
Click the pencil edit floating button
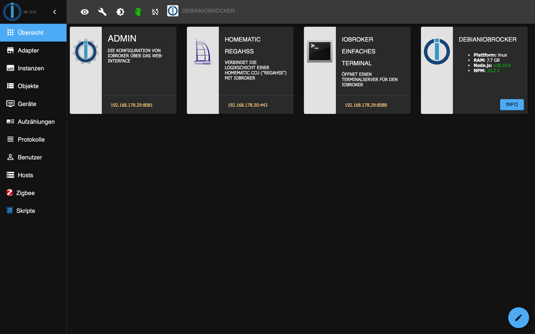point(519,318)
